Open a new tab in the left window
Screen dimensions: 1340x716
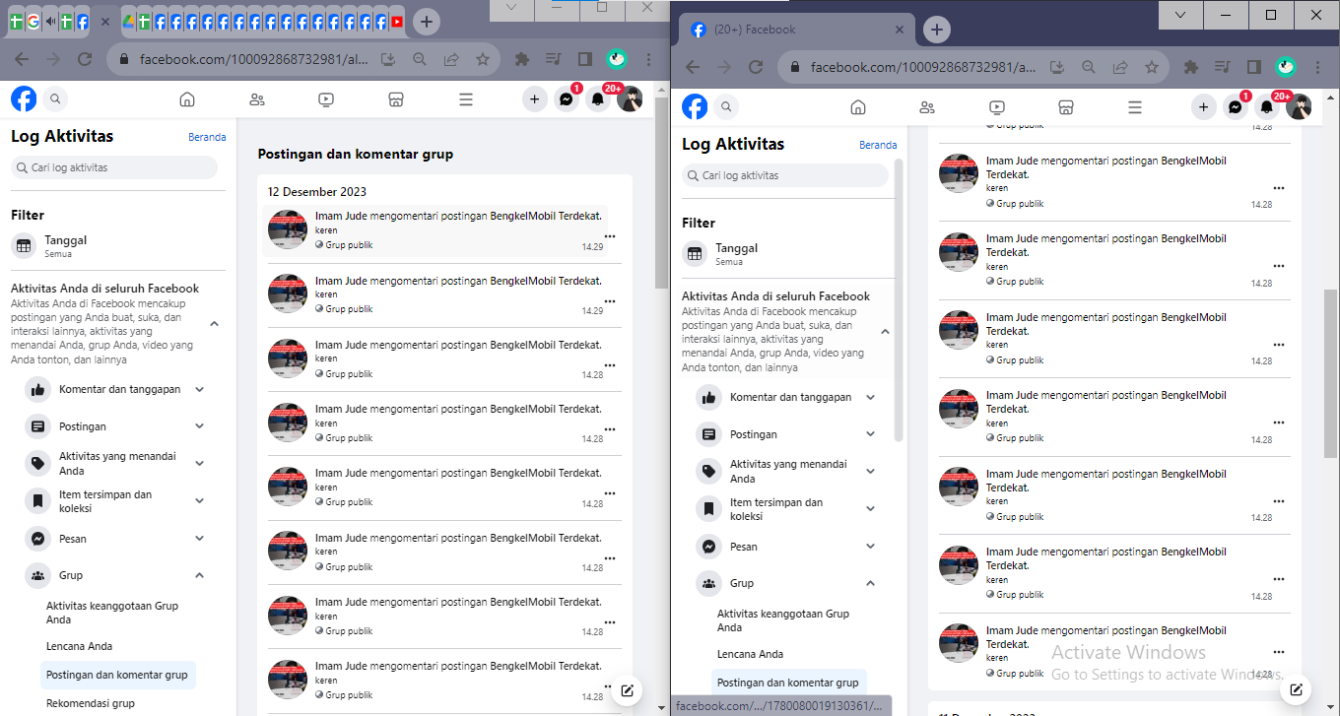coord(426,22)
